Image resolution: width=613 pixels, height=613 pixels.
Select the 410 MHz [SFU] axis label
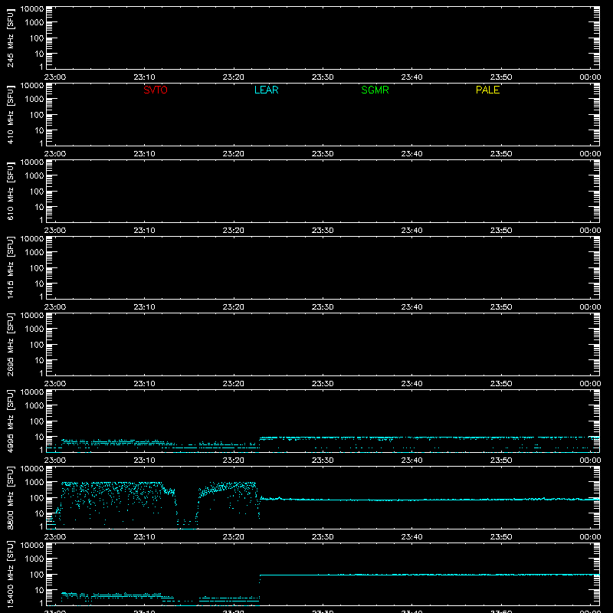point(10,114)
